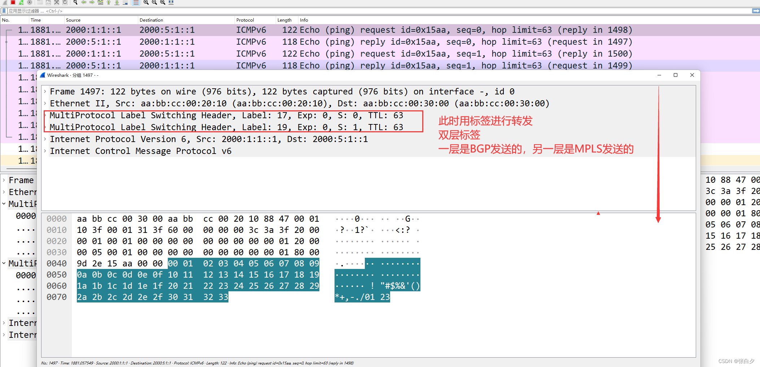Go back to previous packet (left green arrow)
This screenshot has height=367, width=760.
[83, 2]
